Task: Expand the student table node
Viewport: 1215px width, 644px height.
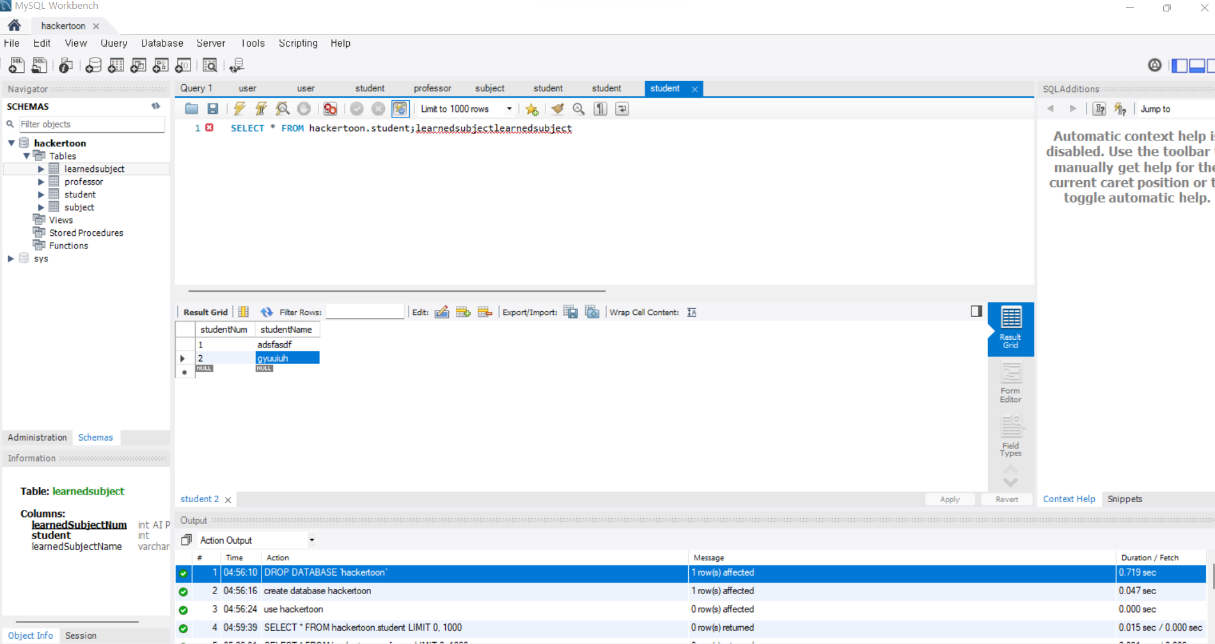Action: coord(41,194)
